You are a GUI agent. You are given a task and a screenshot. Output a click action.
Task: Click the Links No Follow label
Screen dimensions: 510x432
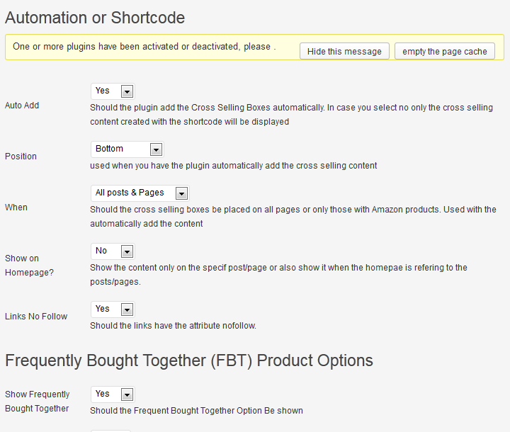(x=36, y=316)
